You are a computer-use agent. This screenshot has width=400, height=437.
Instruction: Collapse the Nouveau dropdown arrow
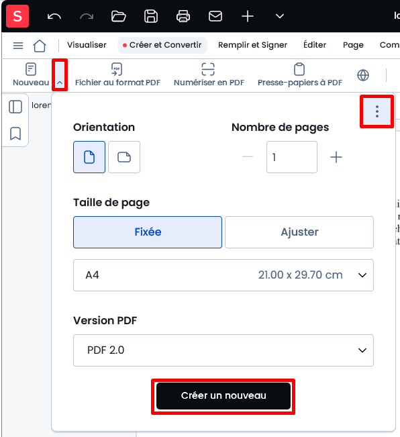coord(60,75)
